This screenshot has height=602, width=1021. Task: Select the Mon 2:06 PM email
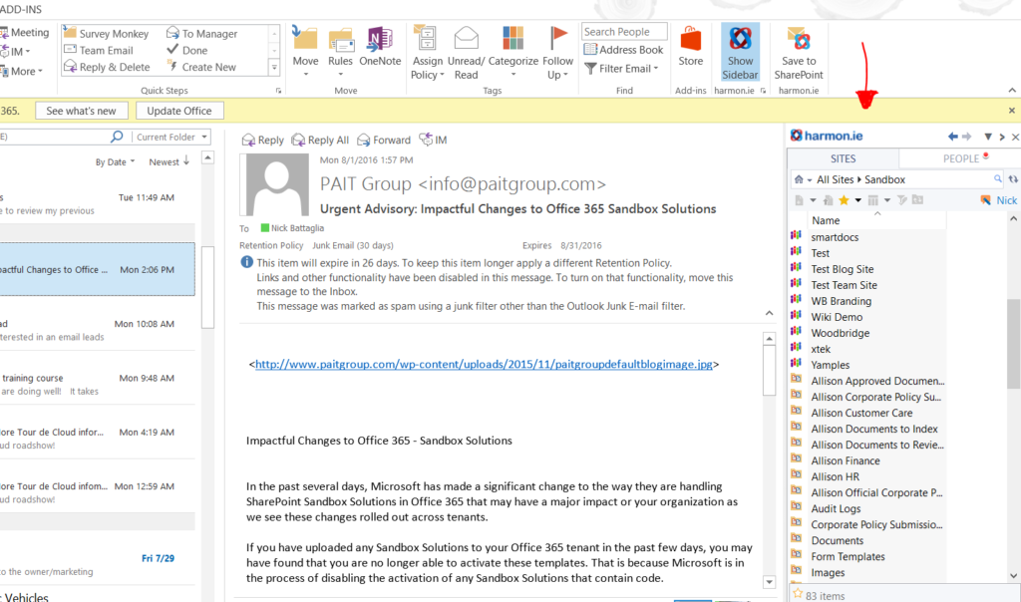pos(97,269)
